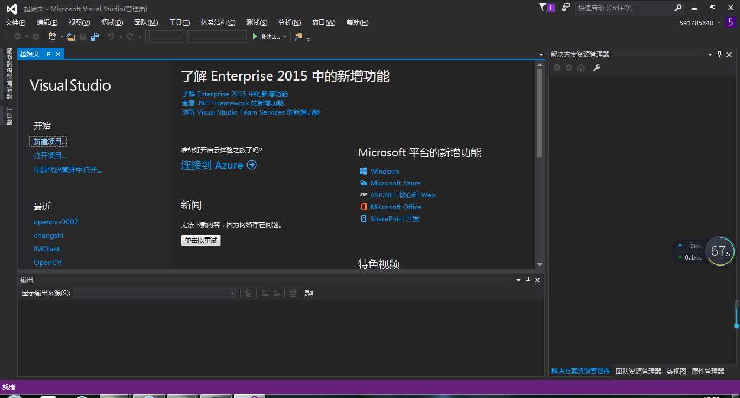Screen dimensions: 740x398
Task: Click the Save All toolbar icon
Action: (x=95, y=36)
